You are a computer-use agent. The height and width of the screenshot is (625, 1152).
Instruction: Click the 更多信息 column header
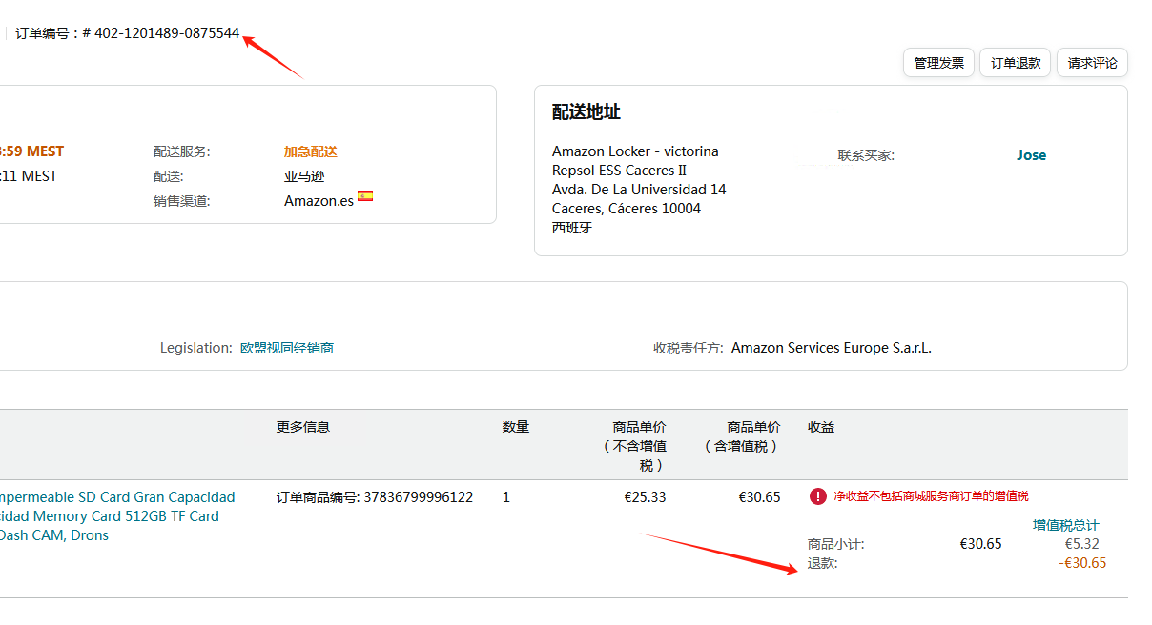click(x=303, y=427)
